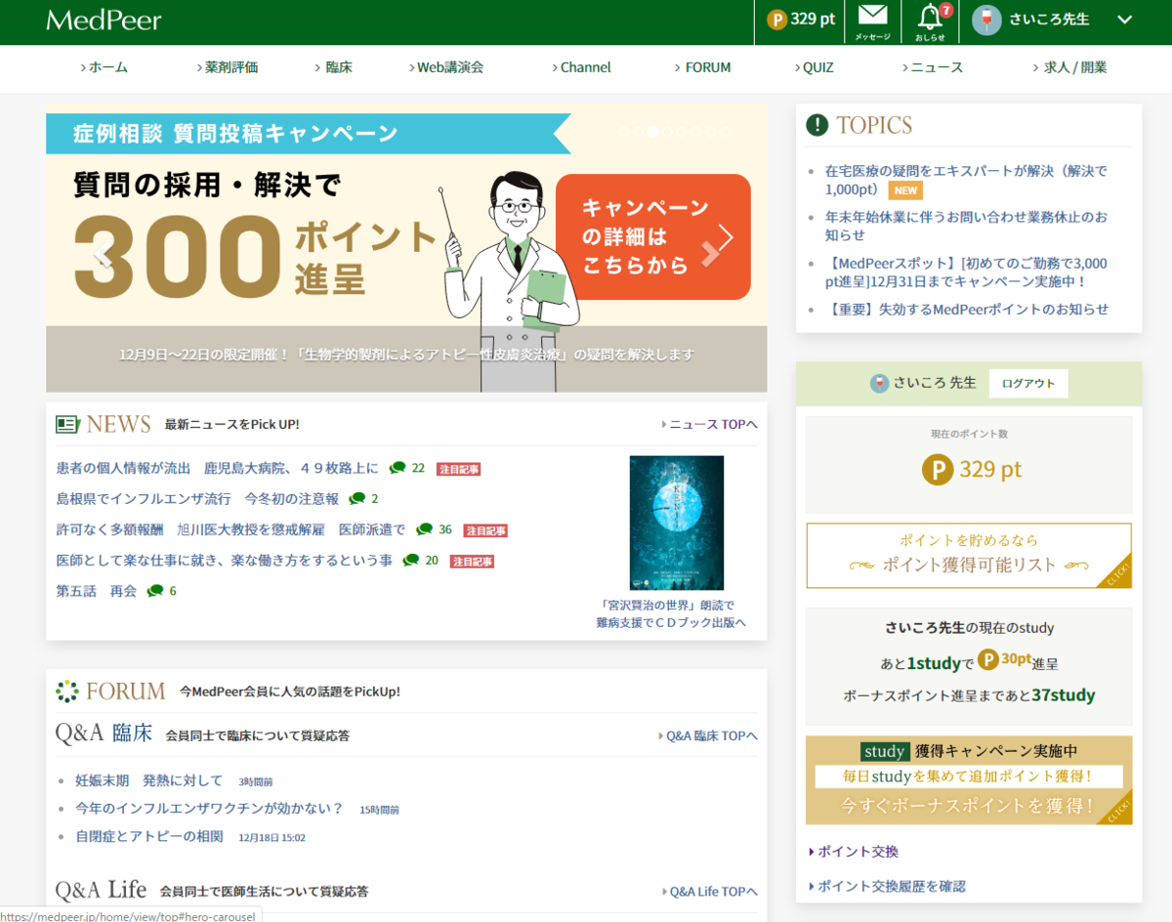1172x922 pixels.
Task: Open Q&A Life TOPへ link
Action: [710, 892]
